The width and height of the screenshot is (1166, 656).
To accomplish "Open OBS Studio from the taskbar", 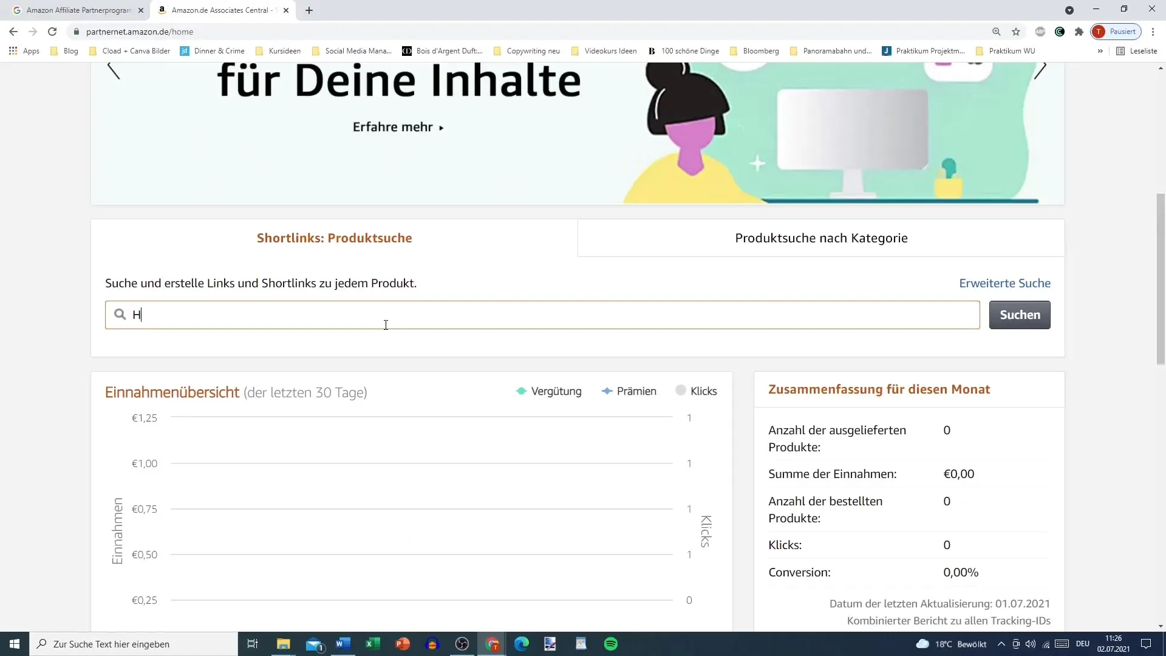I will [462, 644].
